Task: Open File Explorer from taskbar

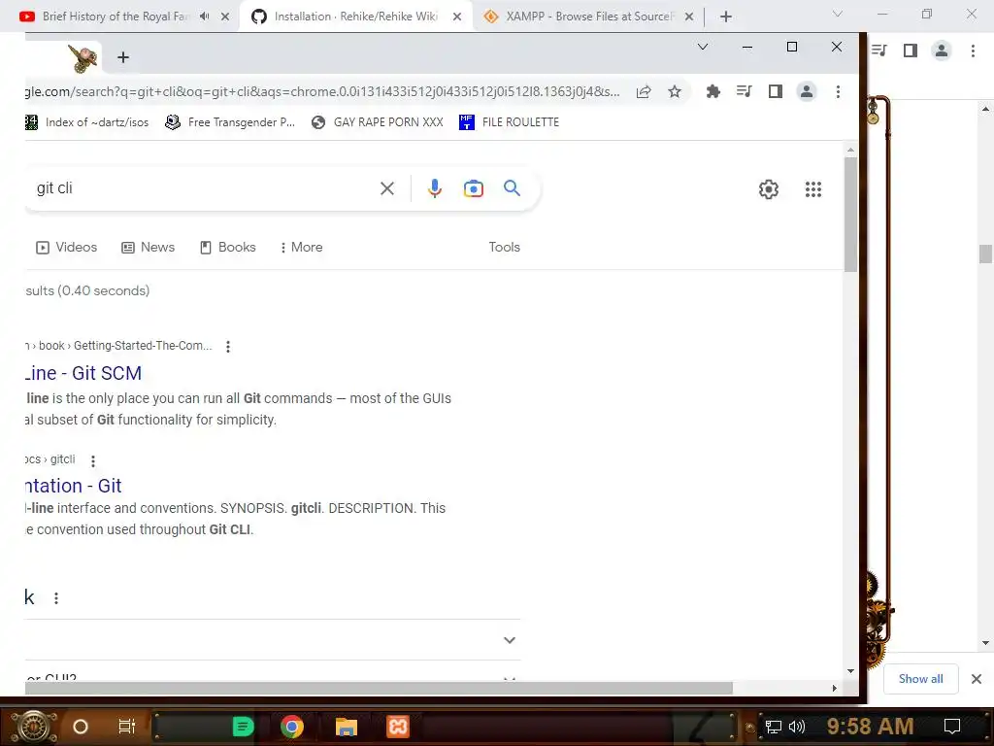Action: coord(347,727)
